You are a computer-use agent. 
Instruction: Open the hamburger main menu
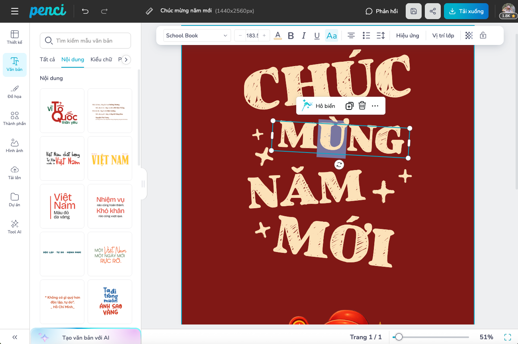coord(15,11)
